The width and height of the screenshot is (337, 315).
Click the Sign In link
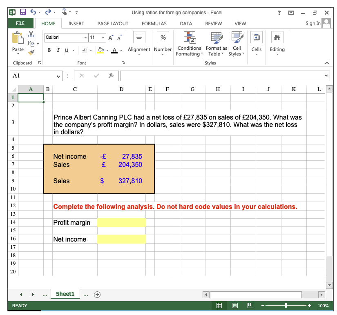[313, 23]
